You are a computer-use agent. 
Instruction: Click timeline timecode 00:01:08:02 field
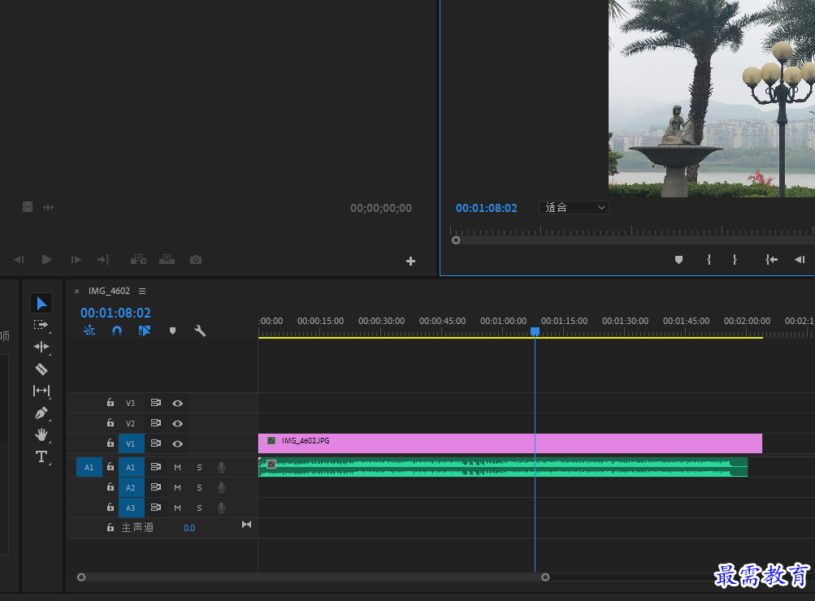(115, 313)
